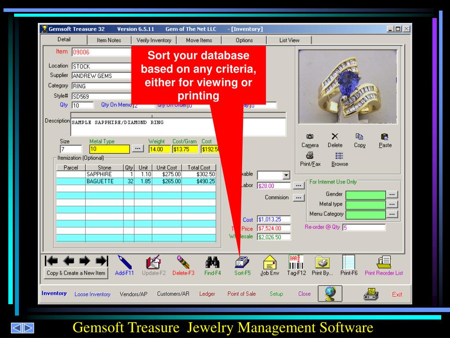Switch to the Options tab
Image resolution: width=450 pixels, height=338 pixels.
click(x=244, y=40)
